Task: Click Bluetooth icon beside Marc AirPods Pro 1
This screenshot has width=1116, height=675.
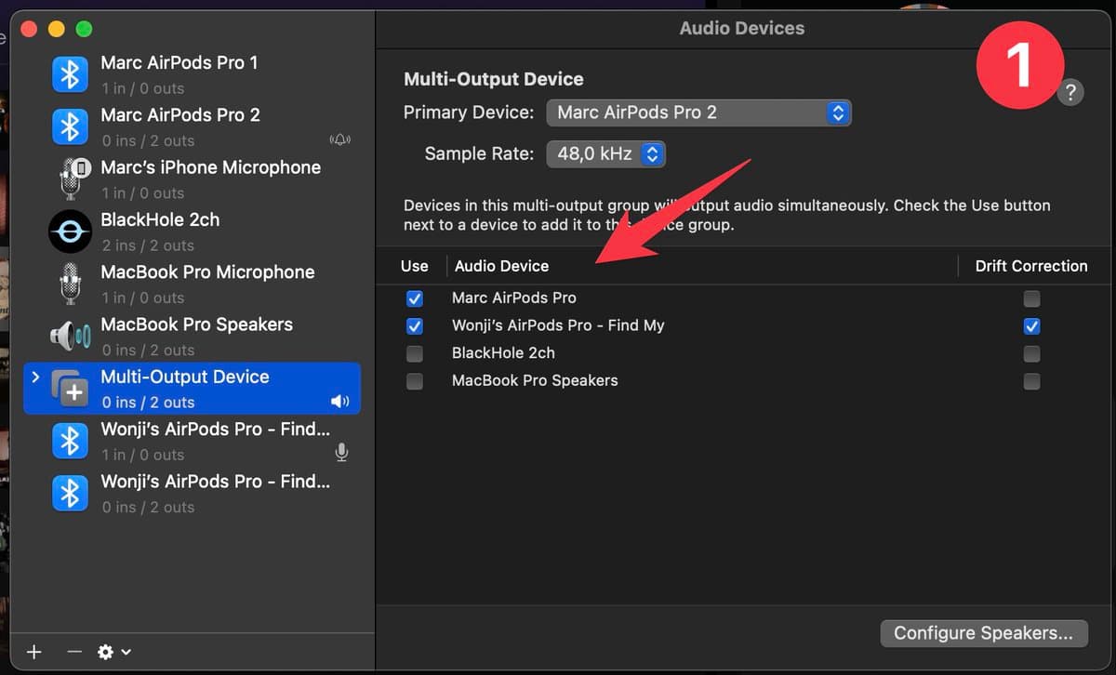Action: pyautogui.click(x=70, y=74)
